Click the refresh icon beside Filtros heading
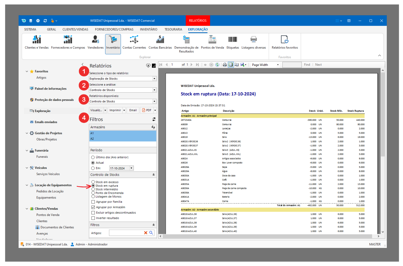Image resolution: width=403 pixels, height=266 pixels. (154, 119)
